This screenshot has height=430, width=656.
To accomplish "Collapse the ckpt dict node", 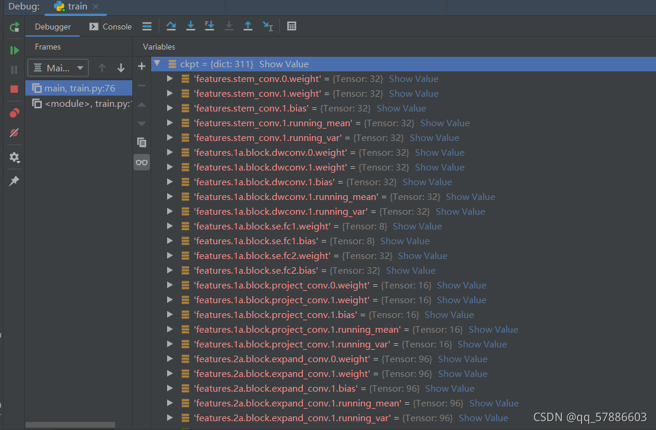I will 157,64.
